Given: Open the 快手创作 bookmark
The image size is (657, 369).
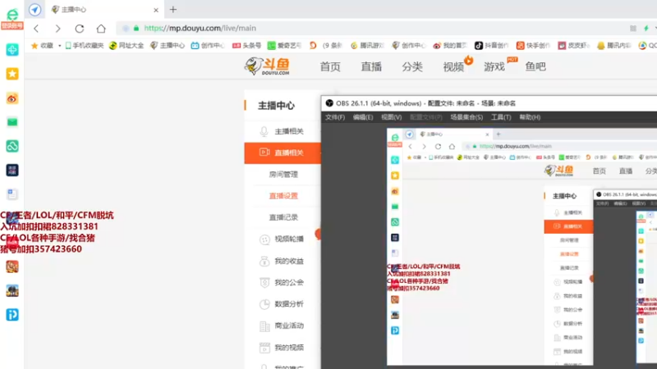Looking at the screenshot, I should tap(533, 46).
